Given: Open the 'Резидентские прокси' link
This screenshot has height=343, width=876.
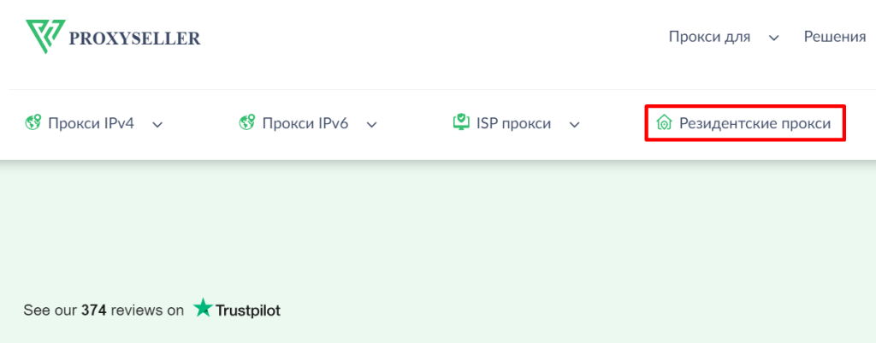Looking at the screenshot, I should coord(755,123).
